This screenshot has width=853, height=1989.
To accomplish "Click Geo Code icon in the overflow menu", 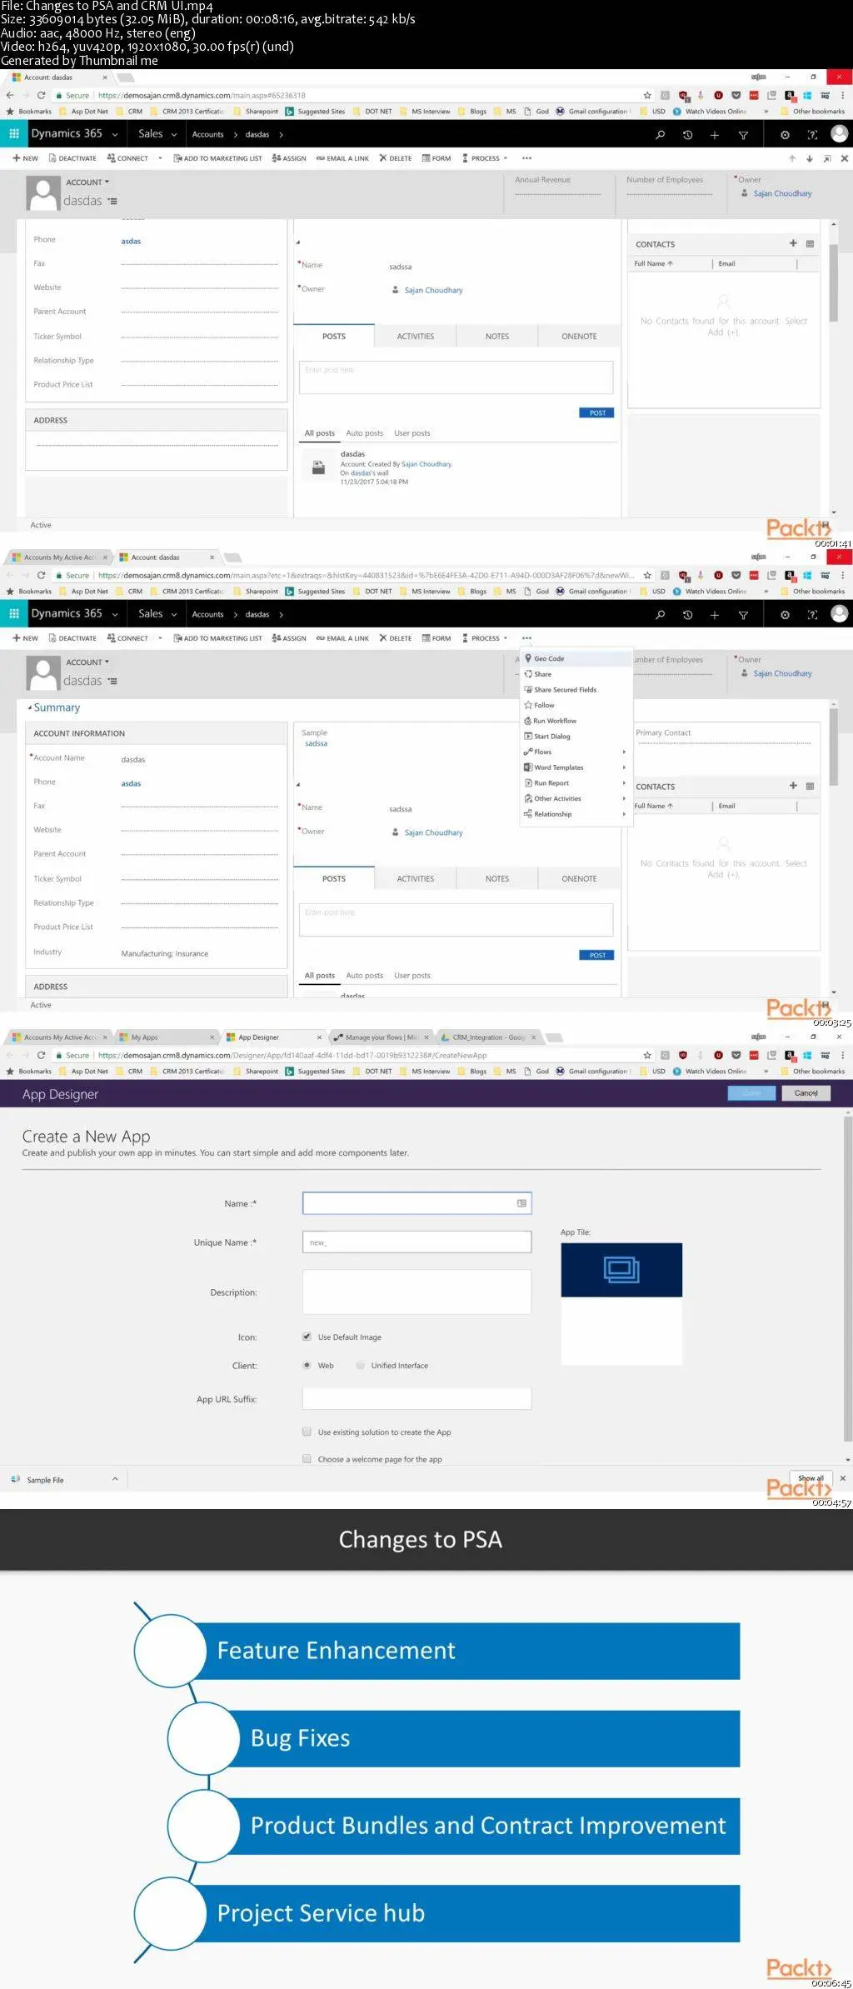I will tap(528, 658).
